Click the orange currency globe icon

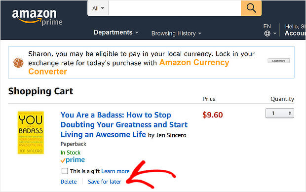(18, 63)
